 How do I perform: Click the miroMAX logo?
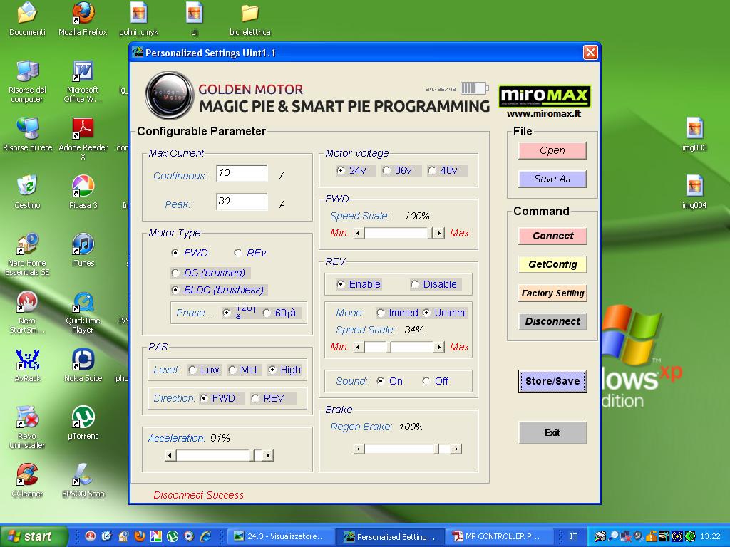click(544, 97)
